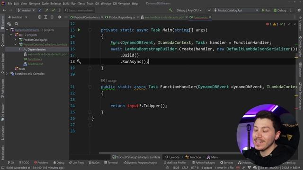This screenshot has width=303, height=170.
Task: Close the ProductRepository.cs tab
Action: click(137, 17)
